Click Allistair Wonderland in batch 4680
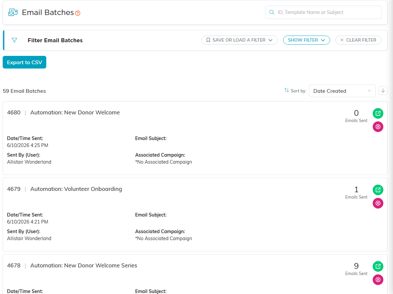Screen dimensions: 393x294 (x=29, y=162)
